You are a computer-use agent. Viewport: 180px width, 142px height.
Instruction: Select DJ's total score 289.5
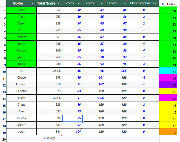point(49,71)
